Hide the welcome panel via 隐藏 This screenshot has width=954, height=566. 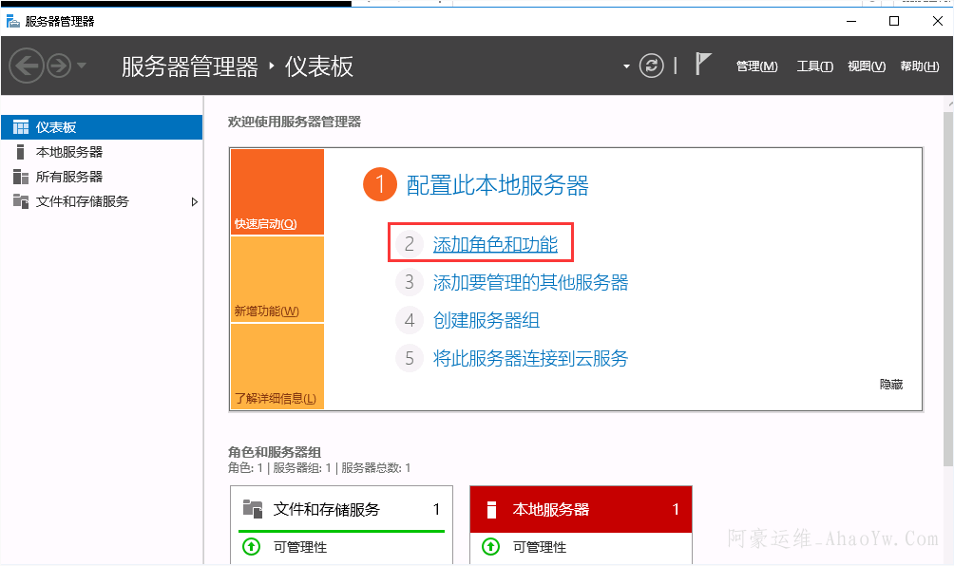890,385
